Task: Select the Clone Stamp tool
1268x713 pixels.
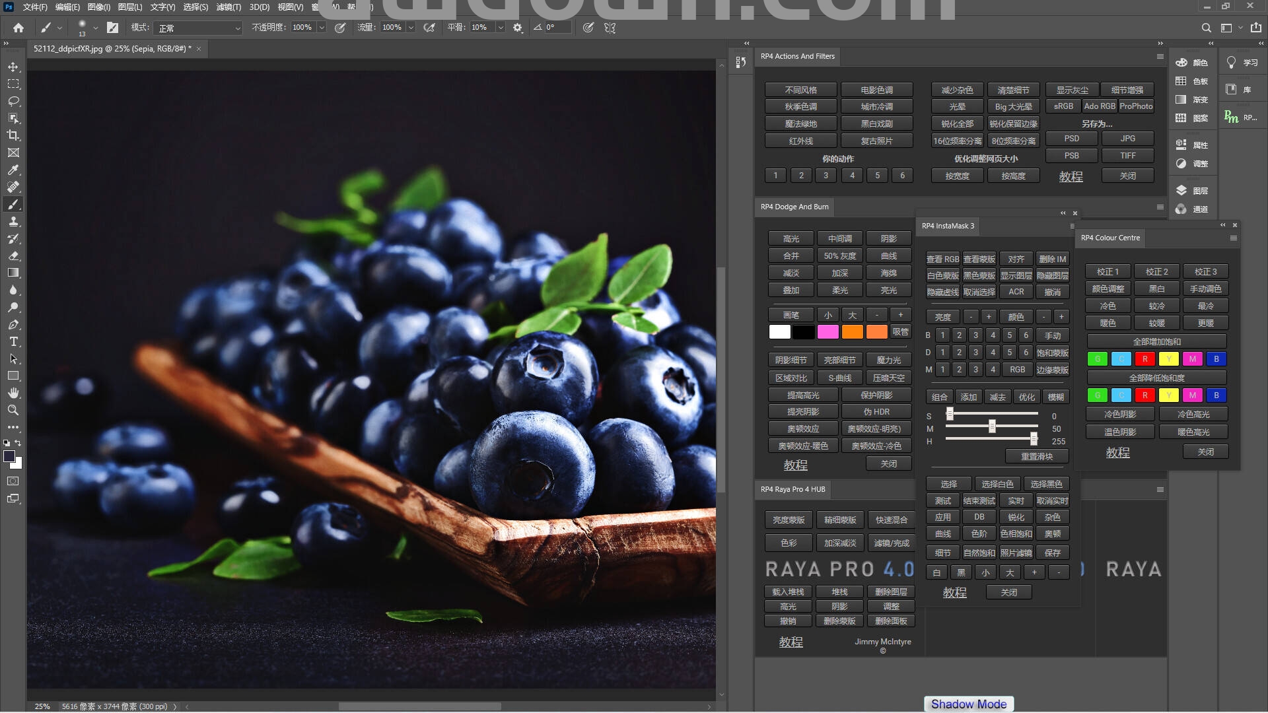Action: pyautogui.click(x=13, y=221)
